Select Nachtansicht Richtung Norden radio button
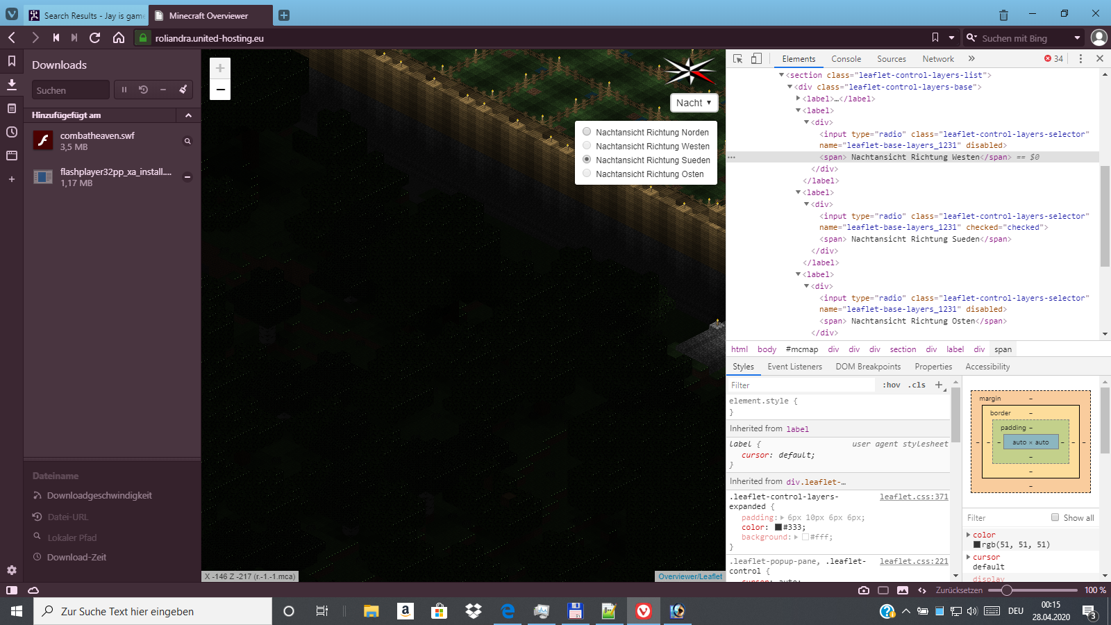 coord(587,132)
